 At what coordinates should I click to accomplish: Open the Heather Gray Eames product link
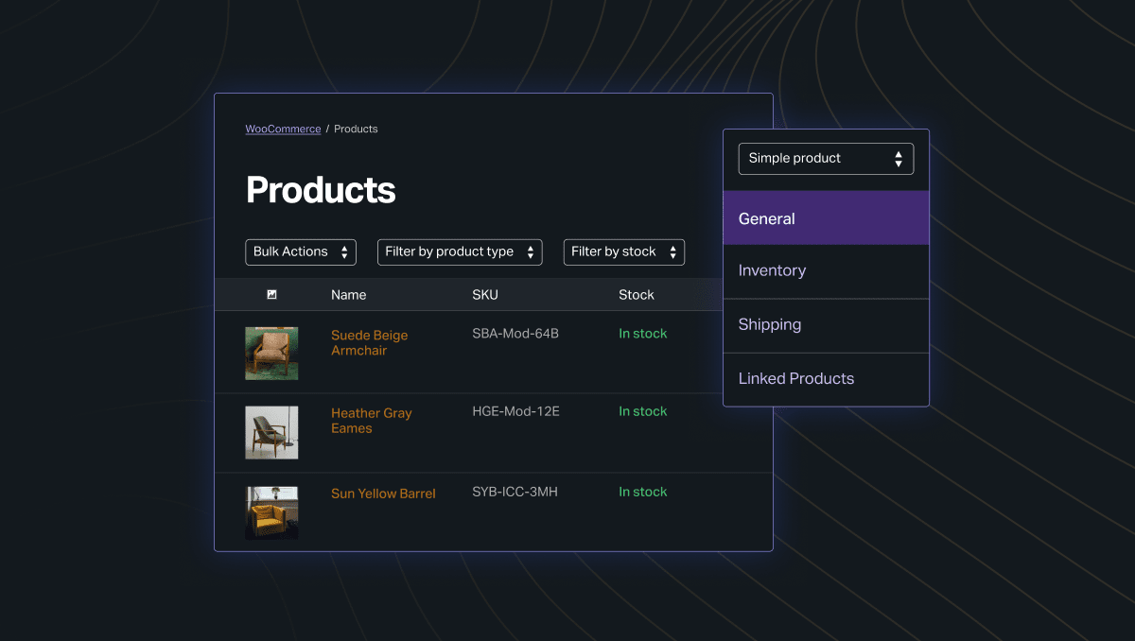tap(372, 421)
